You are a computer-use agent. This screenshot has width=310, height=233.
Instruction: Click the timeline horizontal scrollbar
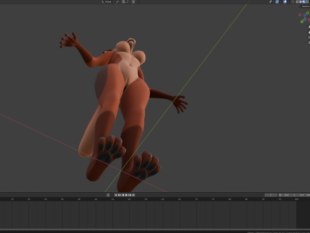pyautogui.click(x=155, y=230)
